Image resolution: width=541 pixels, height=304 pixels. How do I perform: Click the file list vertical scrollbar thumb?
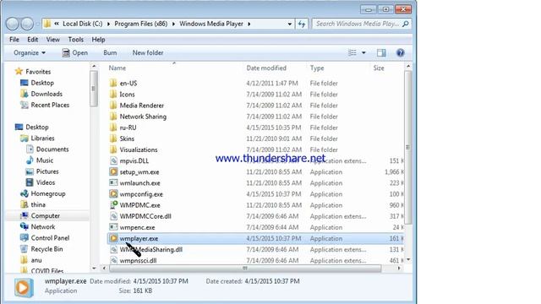407,147
